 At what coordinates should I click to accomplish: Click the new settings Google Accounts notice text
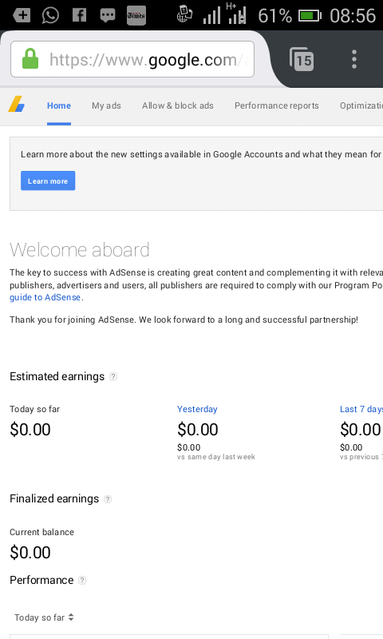click(201, 154)
